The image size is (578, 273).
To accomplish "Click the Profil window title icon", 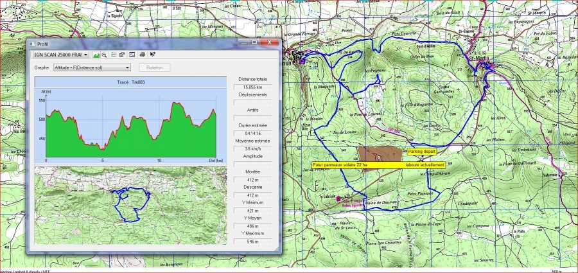I will [32, 44].
